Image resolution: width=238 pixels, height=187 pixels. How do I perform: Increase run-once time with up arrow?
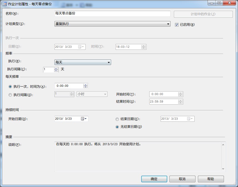point(85,85)
